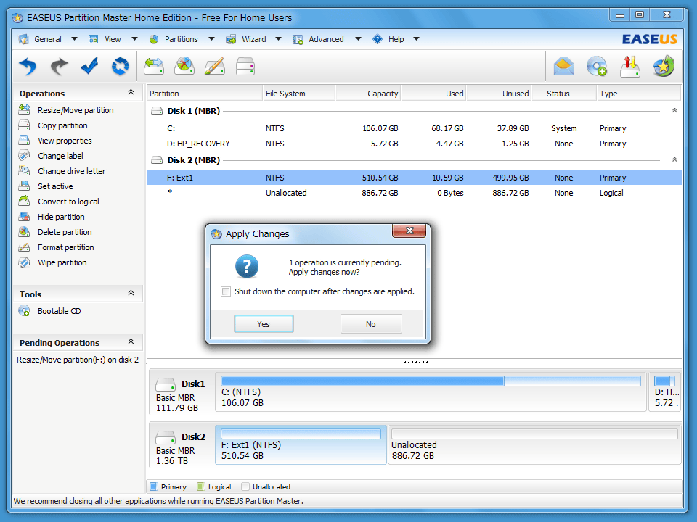
Task: Click the Refresh toolbar icon
Action: click(120, 67)
